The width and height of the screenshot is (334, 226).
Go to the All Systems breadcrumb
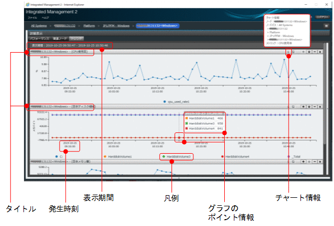[39, 26]
